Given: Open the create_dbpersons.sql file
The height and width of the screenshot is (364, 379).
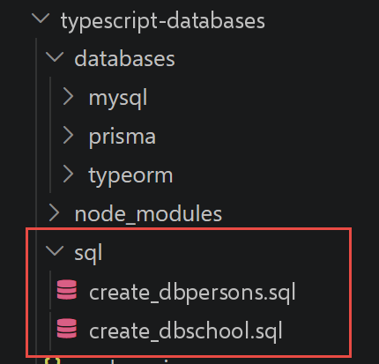Looking at the screenshot, I should coord(192,293).
